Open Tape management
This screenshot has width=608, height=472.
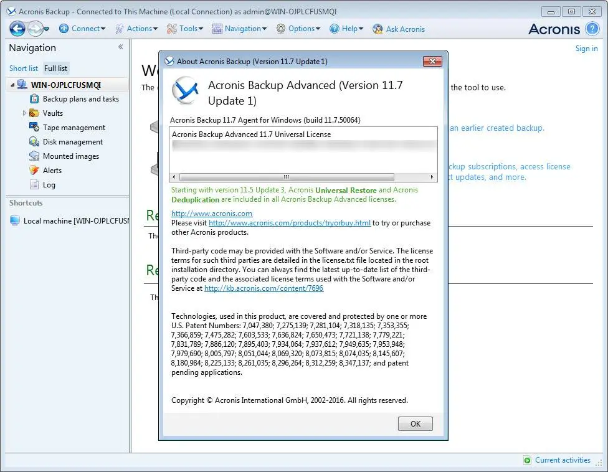click(74, 128)
